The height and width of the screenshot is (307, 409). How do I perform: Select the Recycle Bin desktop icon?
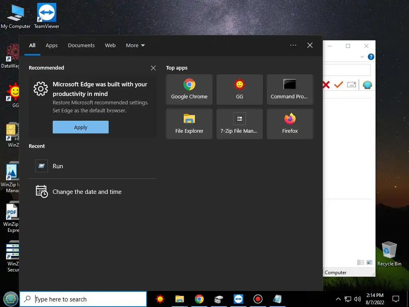[389, 254]
